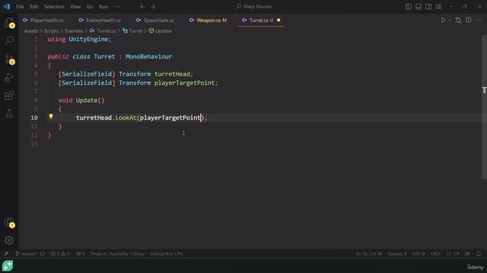487x273 pixels.
Task: Open changes compare icon in editor toolbar
Action: click(x=458, y=20)
